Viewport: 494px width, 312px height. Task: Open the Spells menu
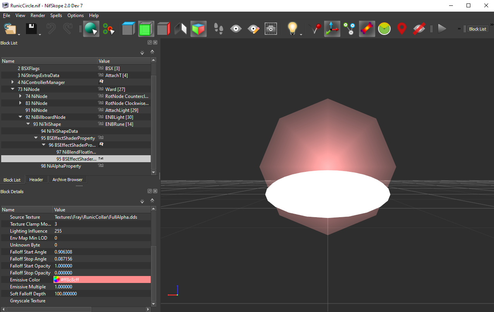pos(56,15)
